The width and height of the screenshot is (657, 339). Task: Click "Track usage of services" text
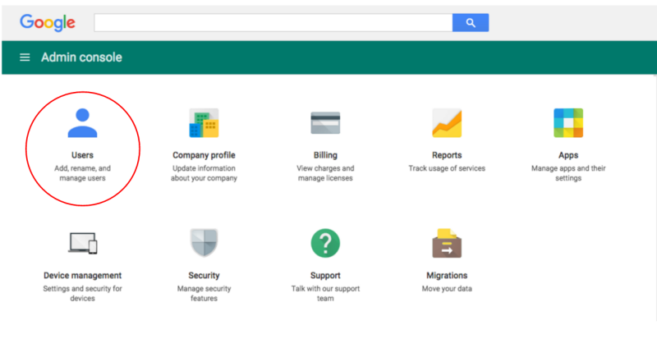[447, 168]
